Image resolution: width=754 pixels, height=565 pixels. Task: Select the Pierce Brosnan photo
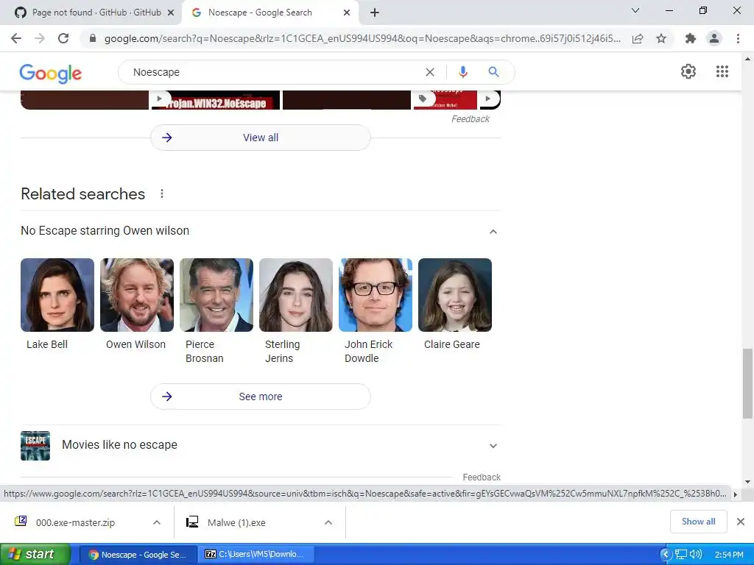coord(216,295)
